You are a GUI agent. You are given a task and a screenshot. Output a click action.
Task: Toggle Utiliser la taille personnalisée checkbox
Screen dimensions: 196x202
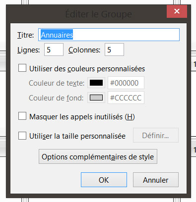(x=22, y=136)
